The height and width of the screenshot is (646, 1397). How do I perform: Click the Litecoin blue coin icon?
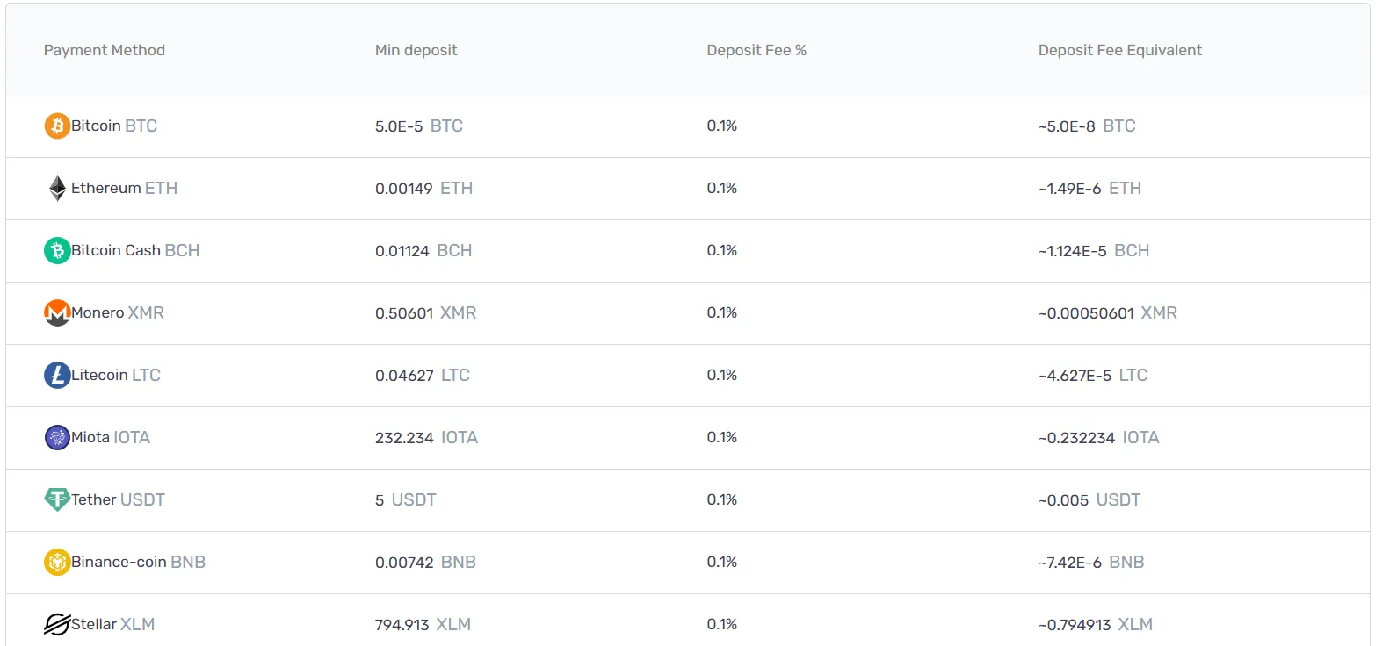point(57,375)
